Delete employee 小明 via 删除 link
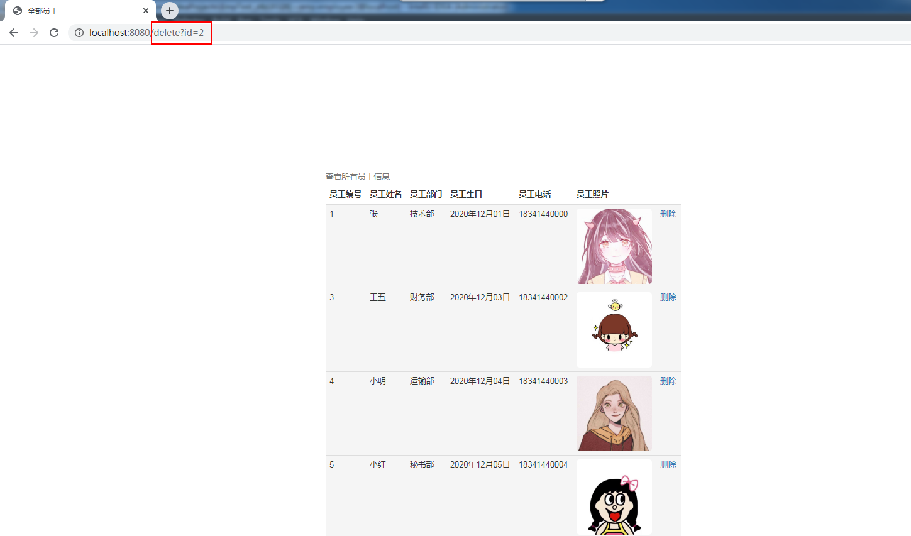911x536 pixels. [668, 381]
